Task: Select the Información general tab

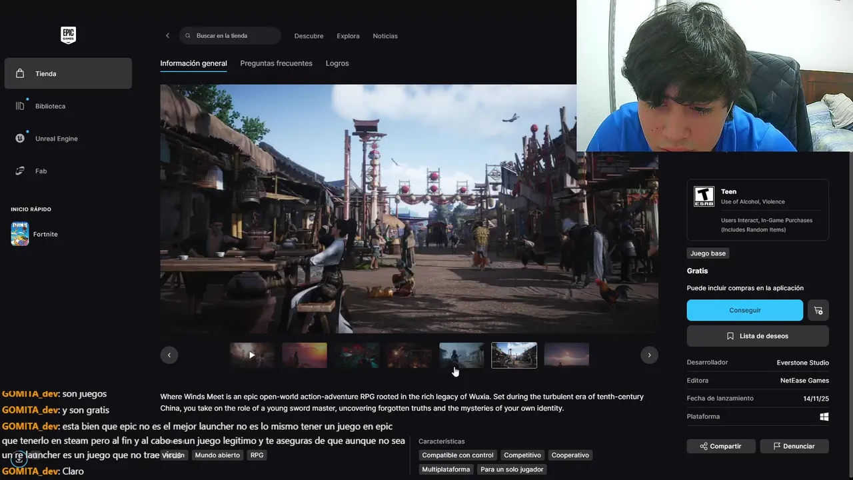Action: tap(193, 63)
